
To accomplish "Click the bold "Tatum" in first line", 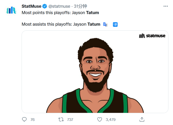I will tap(92, 12).
